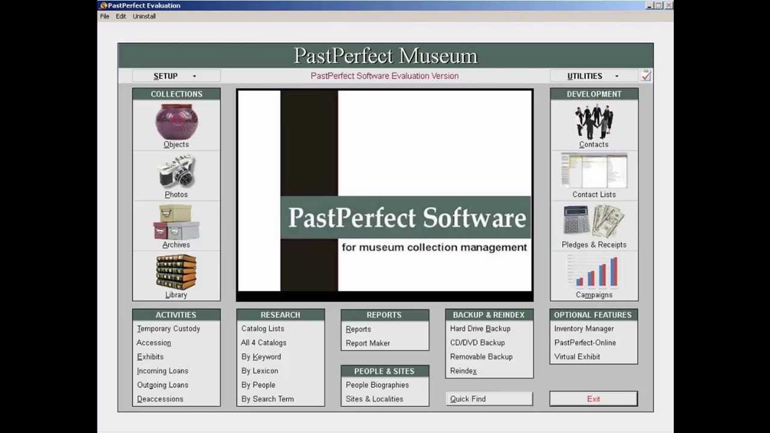Open the Library books icon

click(x=176, y=272)
